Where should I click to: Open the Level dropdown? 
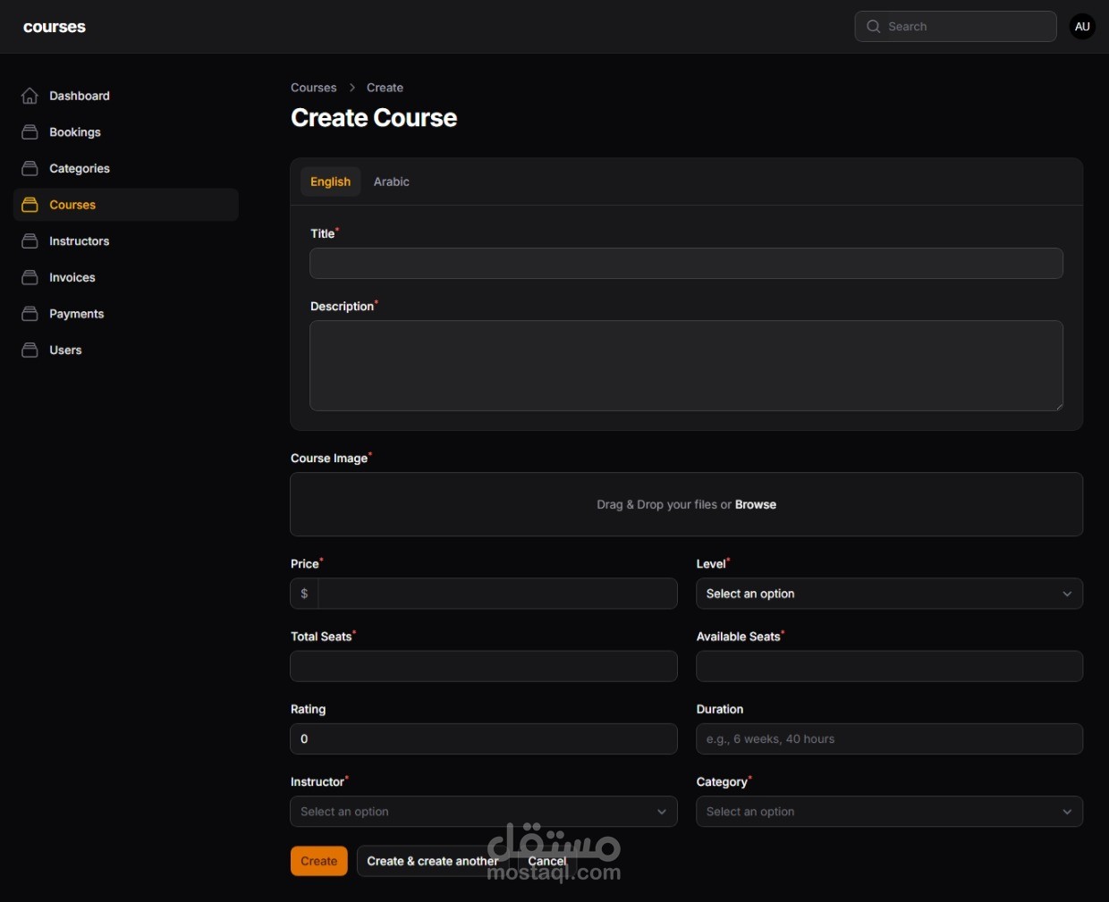[x=889, y=594]
